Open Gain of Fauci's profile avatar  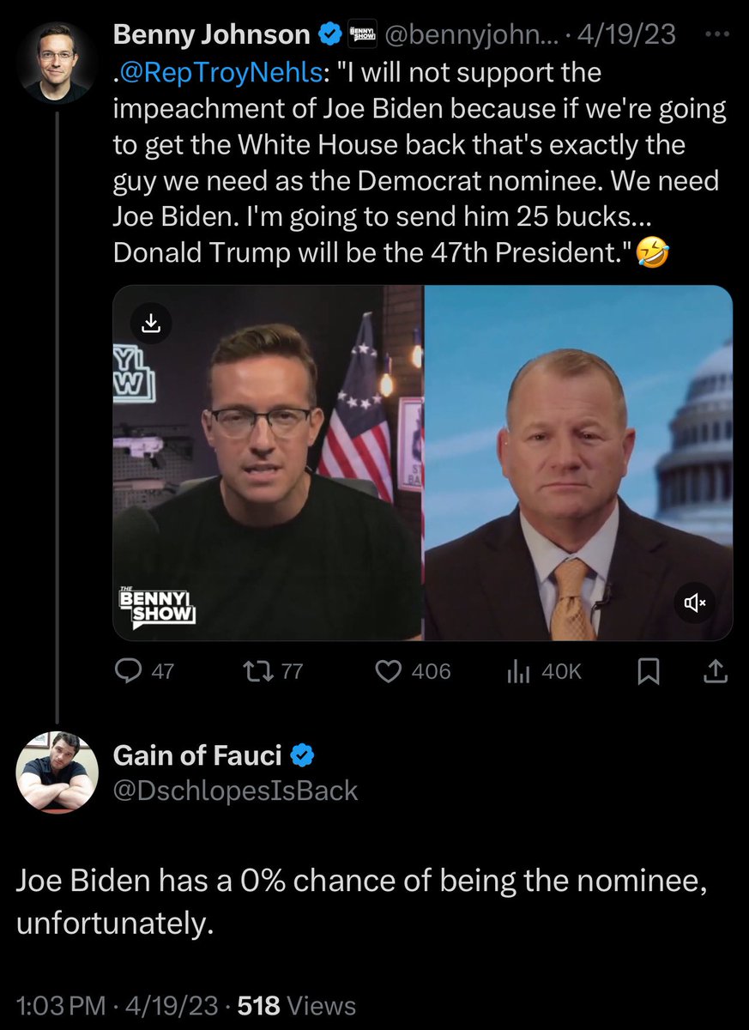pos(57,772)
